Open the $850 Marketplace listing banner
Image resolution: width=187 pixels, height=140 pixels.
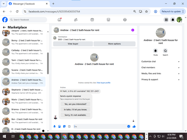[94, 38]
